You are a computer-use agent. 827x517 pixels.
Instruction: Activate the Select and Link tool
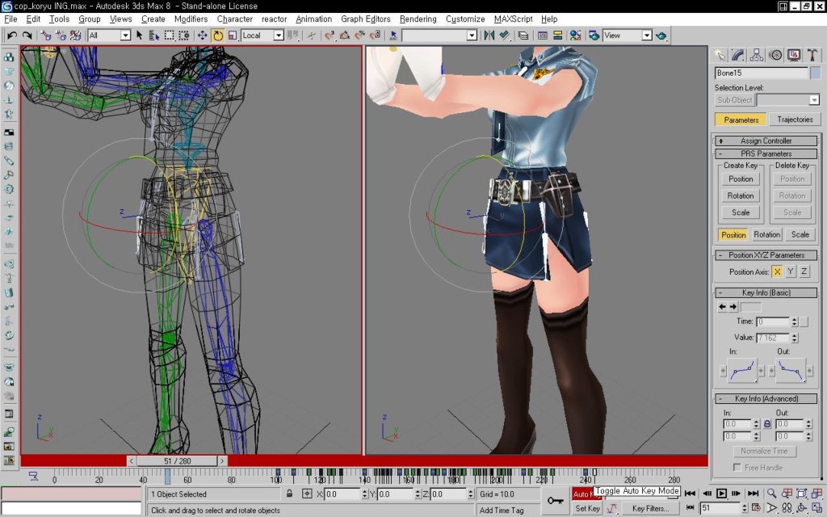(46, 36)
